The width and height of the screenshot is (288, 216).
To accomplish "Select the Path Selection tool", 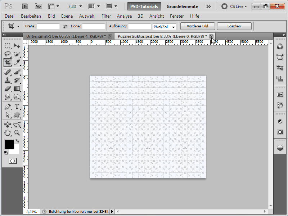I will click(x=8, y=115).
